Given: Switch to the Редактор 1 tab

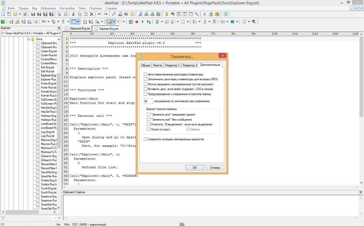Looking at the screenshot, I should (x=172, y=65).
